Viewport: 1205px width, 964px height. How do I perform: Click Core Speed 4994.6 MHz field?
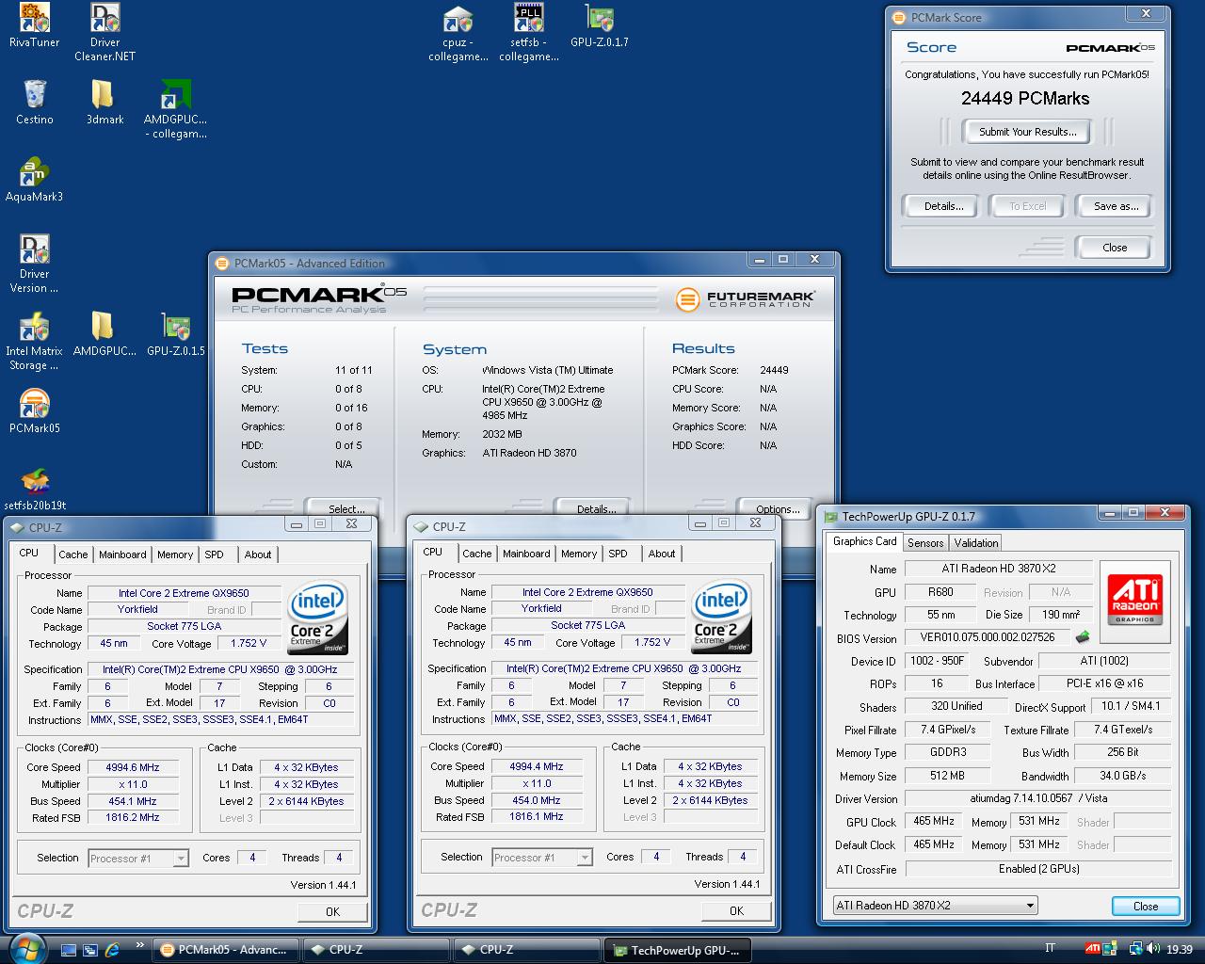coord(133,767)
